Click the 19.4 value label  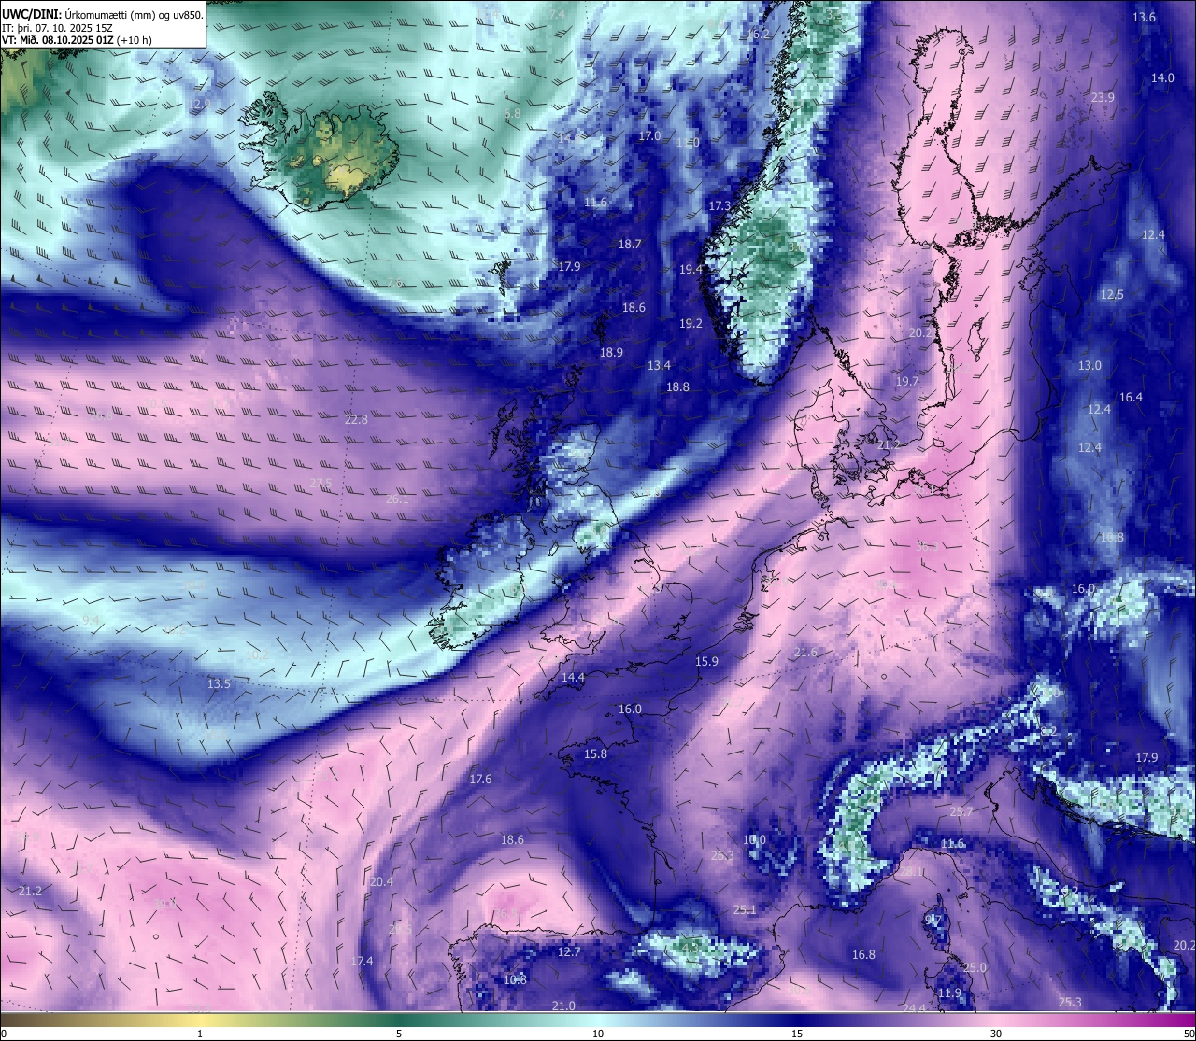click(691, 269)
